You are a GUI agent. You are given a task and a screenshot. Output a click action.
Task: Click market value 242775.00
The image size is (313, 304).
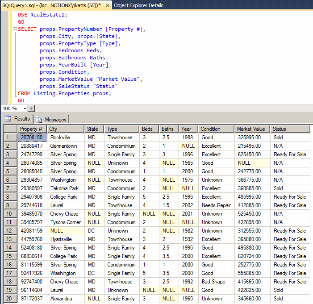pos(252,171)
